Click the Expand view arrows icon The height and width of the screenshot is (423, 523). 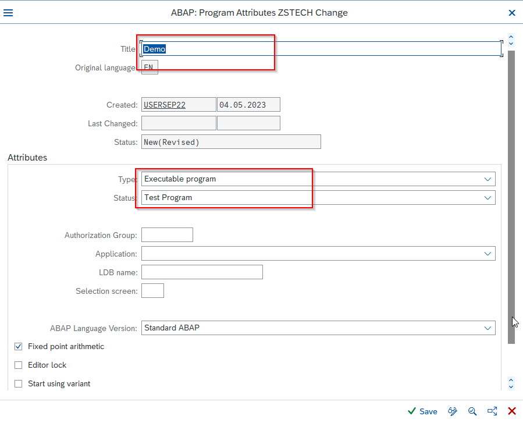point(492,411)
